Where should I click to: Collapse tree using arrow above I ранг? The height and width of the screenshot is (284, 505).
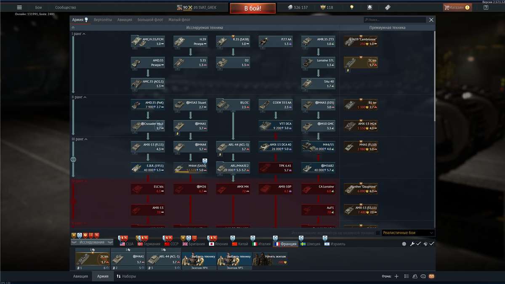(x=73, y=27)
